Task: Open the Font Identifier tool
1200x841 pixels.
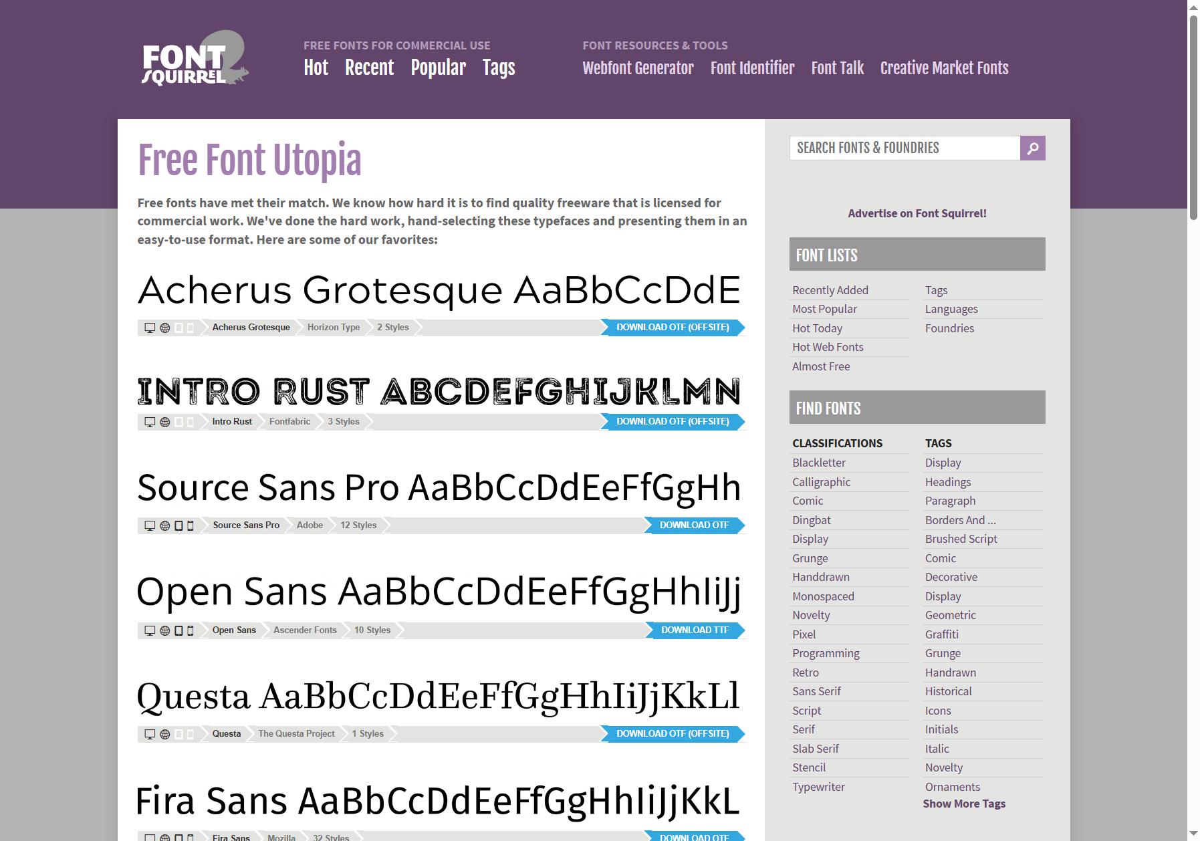Action: pos(752,68)
